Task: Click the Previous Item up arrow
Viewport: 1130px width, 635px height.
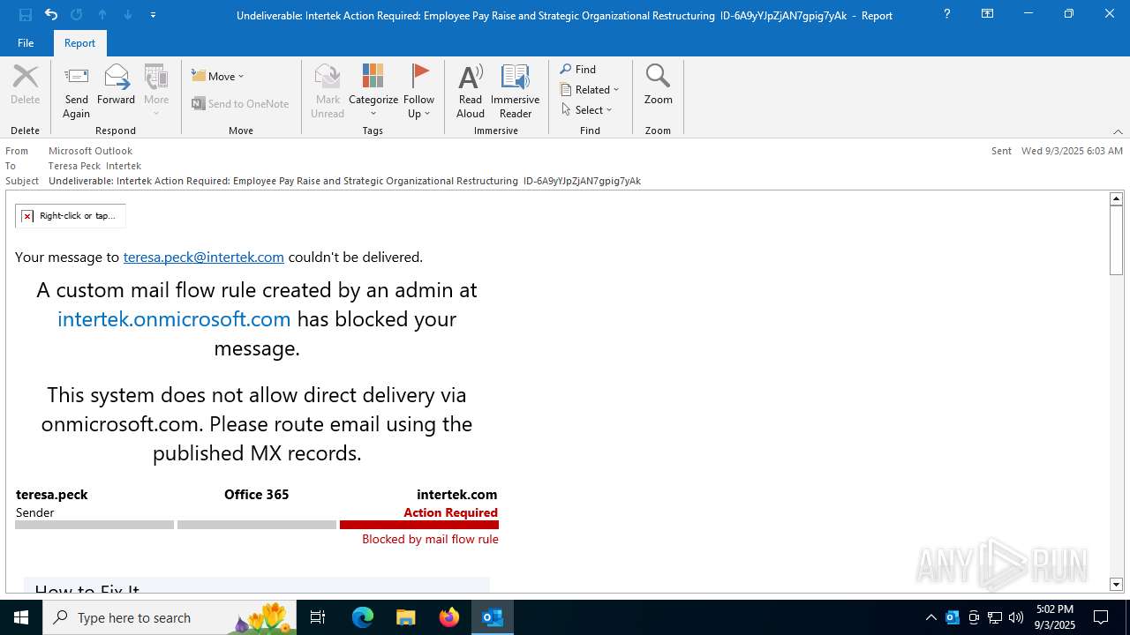Action: pos(102,14)
